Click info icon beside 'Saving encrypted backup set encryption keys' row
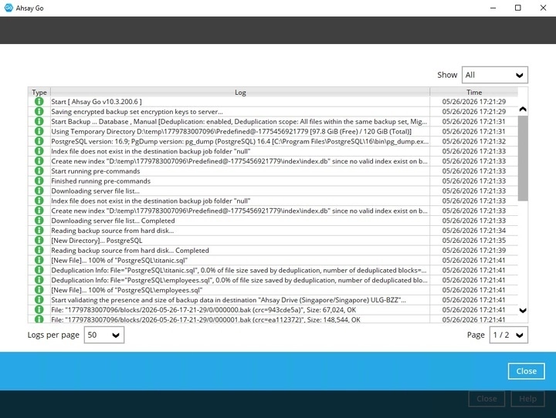The width and height of the screenshot is (556, 418). click(x=39, y=112)
